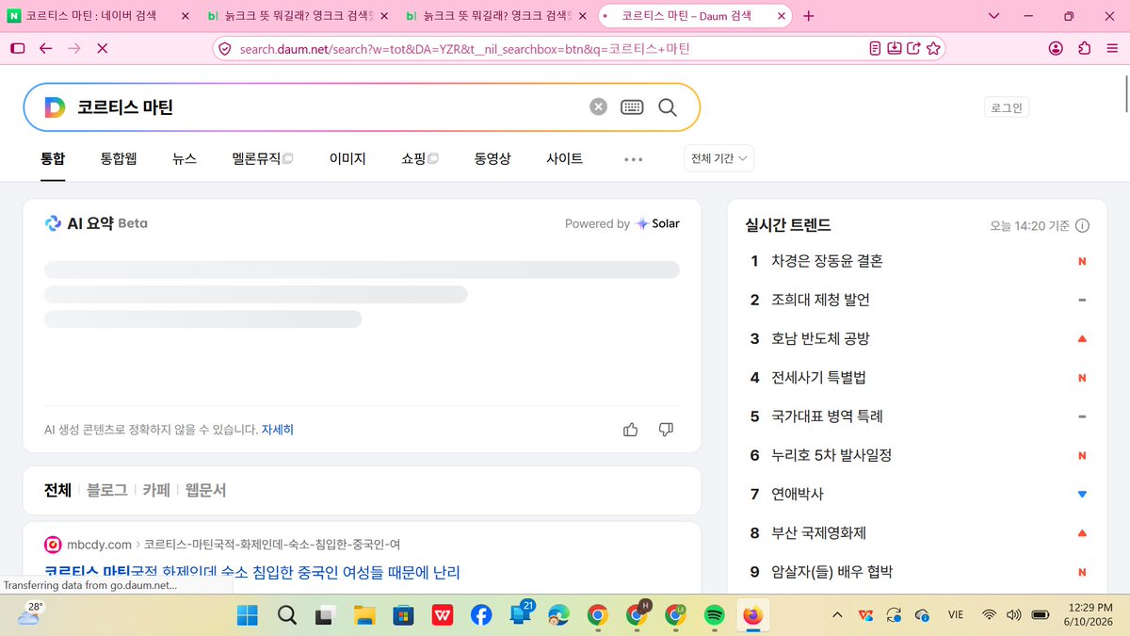Open Firefox application menu
This screenshot has width=1130, height=636.
pyautogui.click(x=1112, y=48)
